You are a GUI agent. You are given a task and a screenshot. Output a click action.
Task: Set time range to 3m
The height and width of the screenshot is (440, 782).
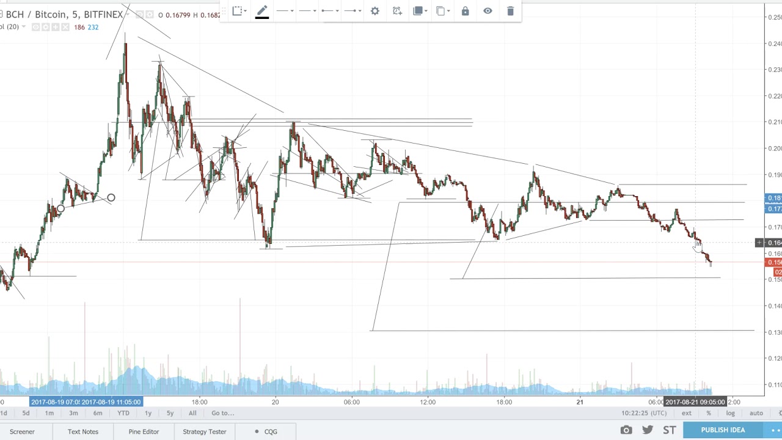coord(73,413)
